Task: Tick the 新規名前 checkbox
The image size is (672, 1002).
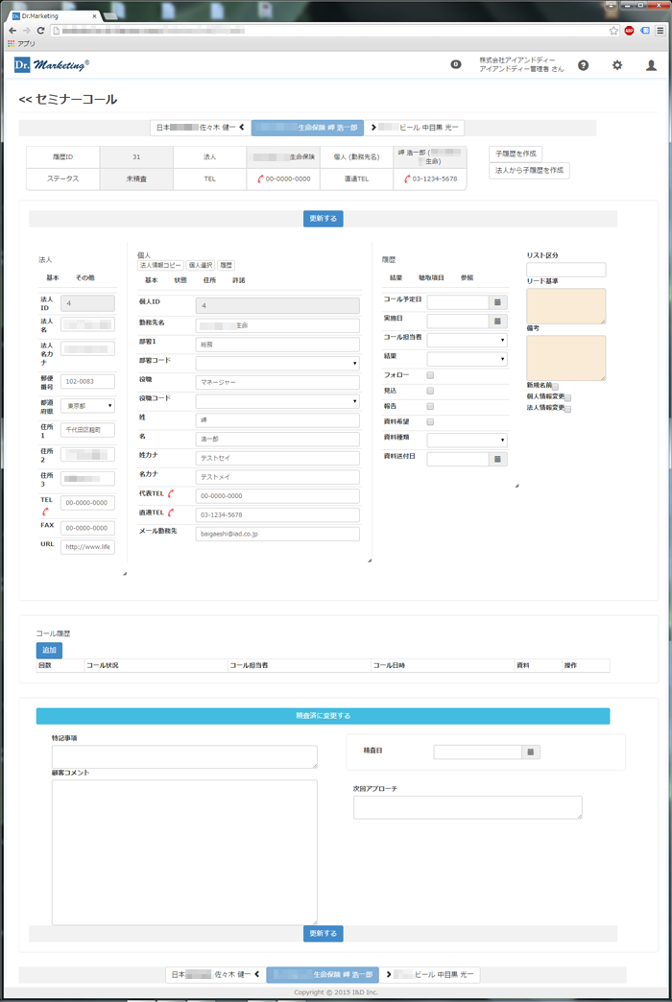Action: click(555, 387)
